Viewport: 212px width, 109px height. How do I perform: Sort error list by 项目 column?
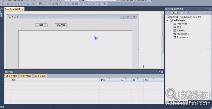tap(154, 80)
